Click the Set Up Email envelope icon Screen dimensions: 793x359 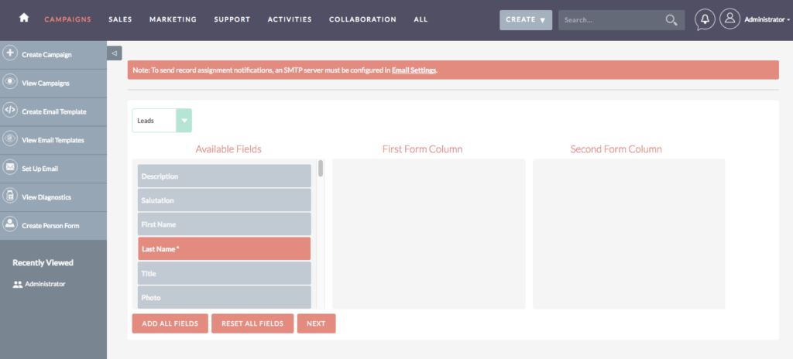coord(10,168)
